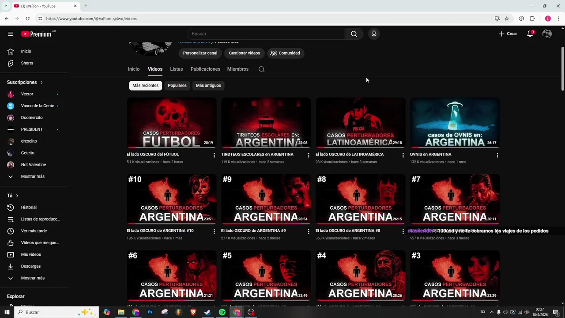Open the FÚTBOL video thumbnail
Screen dimensions: 565x318
pos(172,123)
